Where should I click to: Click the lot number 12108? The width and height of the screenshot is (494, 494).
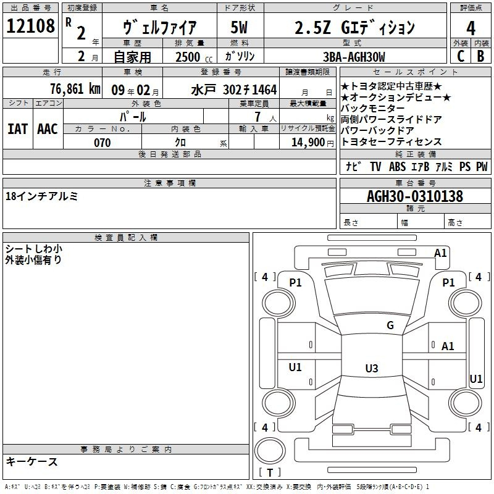click(31, 27)
